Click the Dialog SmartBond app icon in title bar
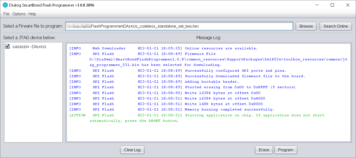Screen dimensions: 356x158 coord(5,5)
